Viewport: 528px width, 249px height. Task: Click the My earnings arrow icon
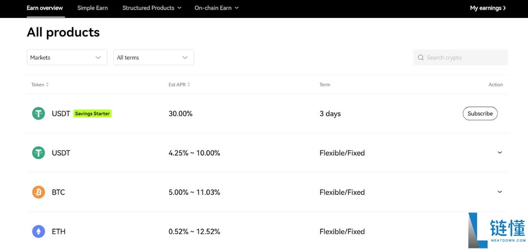[x=504, y=8]
